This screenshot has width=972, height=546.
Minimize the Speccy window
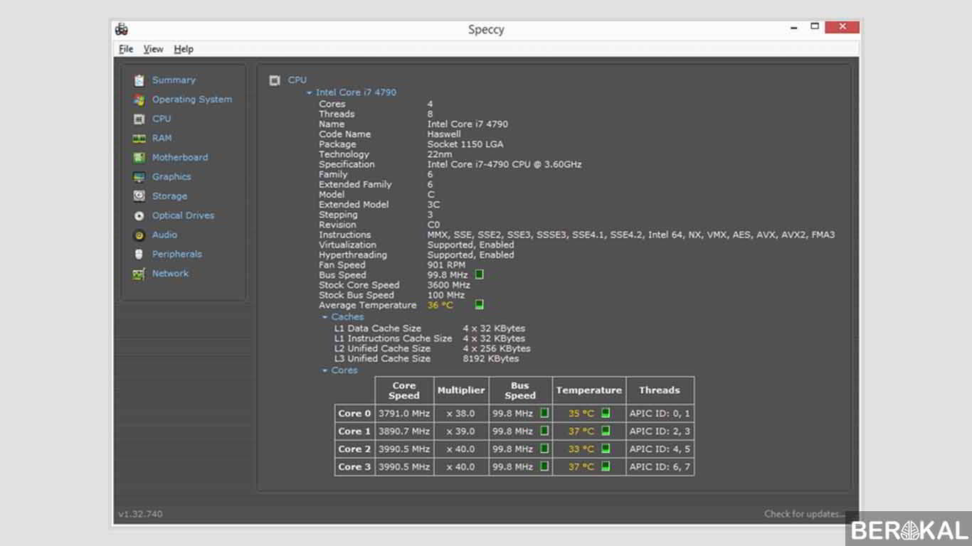click(794, 28)
